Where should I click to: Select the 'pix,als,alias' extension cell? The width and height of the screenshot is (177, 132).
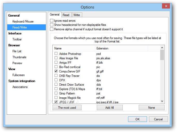pos(103,58)
